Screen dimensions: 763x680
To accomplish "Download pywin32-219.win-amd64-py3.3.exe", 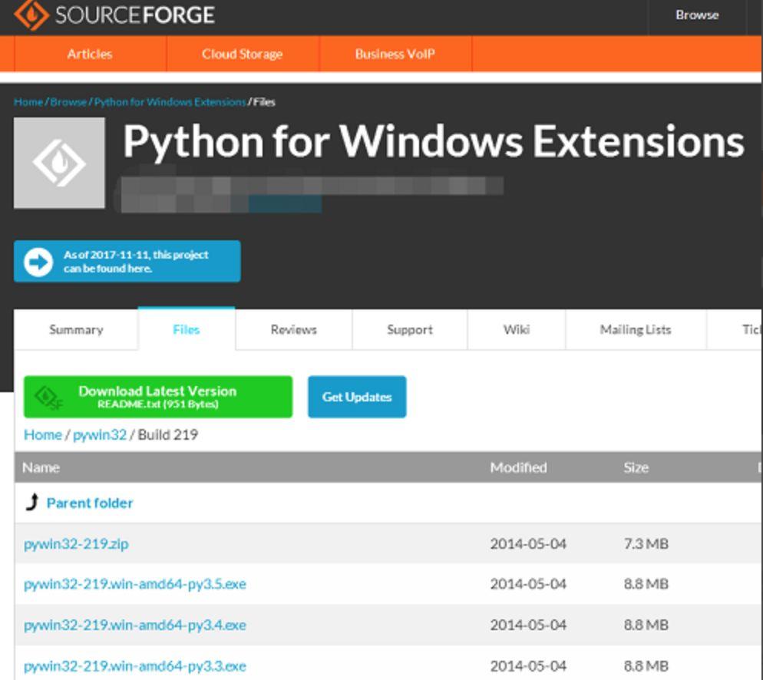I will pyautogui.click(x=135, y=666).
